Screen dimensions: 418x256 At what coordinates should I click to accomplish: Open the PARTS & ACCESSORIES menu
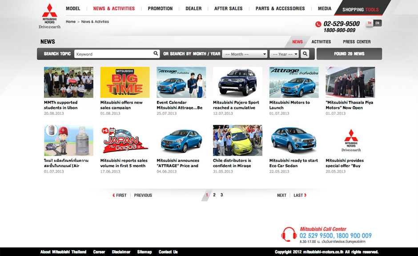pos(280,8)
